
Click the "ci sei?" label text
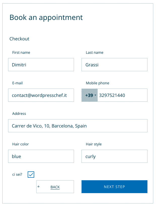[x=17, y=174]
